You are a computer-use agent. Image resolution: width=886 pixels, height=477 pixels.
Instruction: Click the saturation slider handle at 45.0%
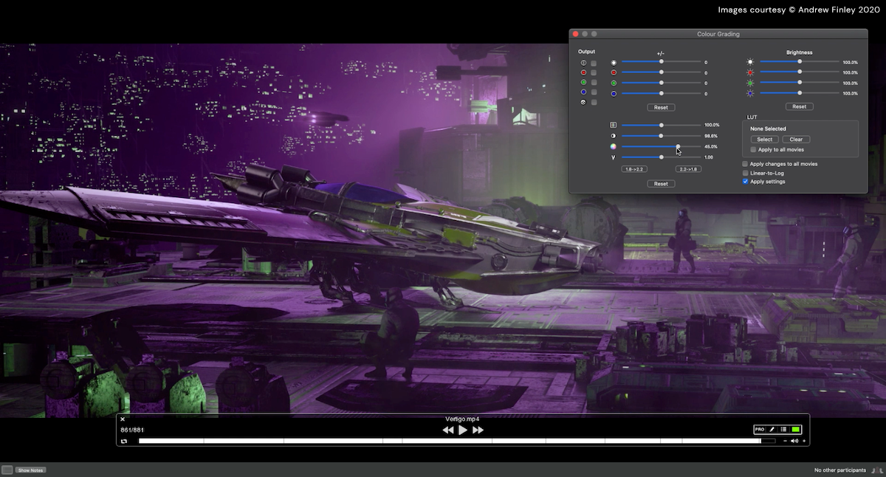pyautogui.click(x=678, y=146)
